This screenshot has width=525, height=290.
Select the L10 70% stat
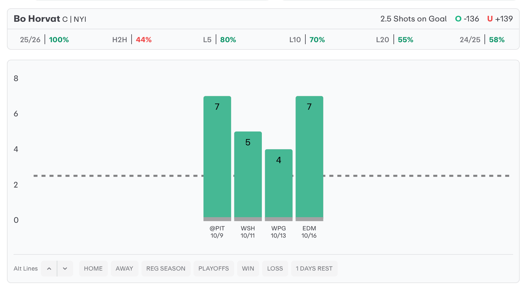click(307, 40)
